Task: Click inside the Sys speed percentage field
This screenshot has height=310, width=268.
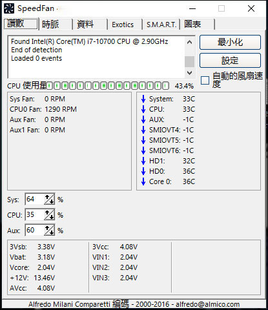Action: tap(35, 199)
